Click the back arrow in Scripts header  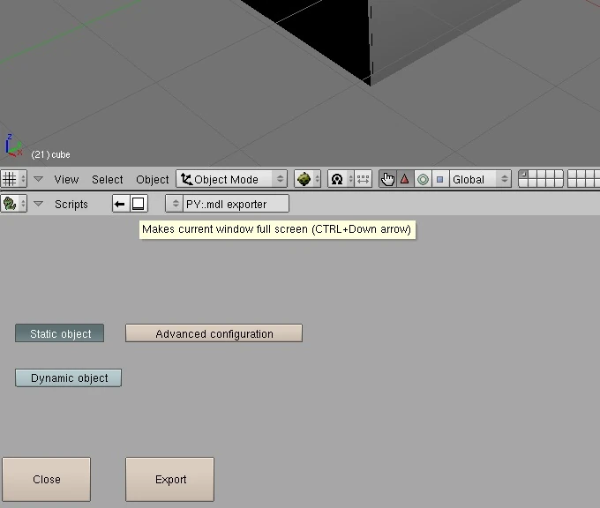(x=121, y=204)
